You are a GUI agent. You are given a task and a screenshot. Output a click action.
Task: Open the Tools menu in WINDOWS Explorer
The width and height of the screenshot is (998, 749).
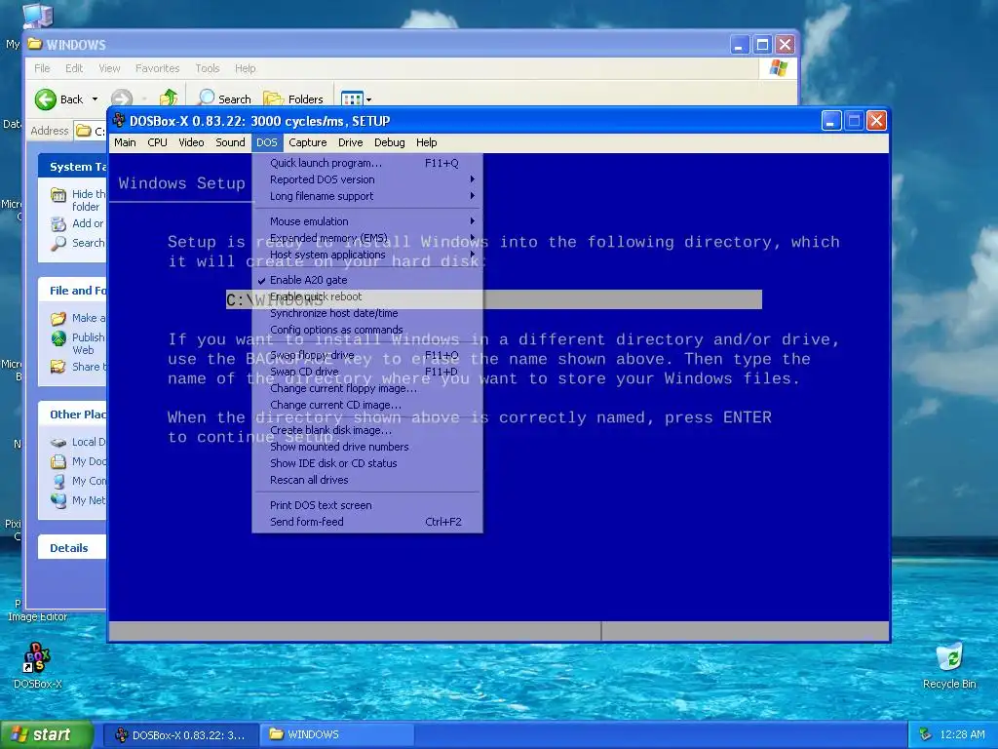point(208,68)
